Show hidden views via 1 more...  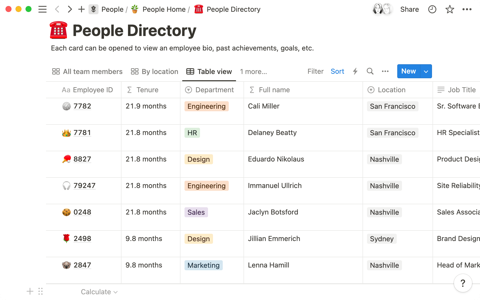click(253, 72)
